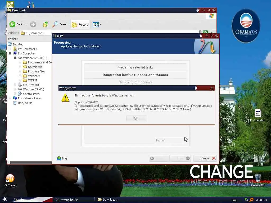Viewport: 271px width, 203px height.
Task: Toggle the Folders pane button
Action: (80, 25)
